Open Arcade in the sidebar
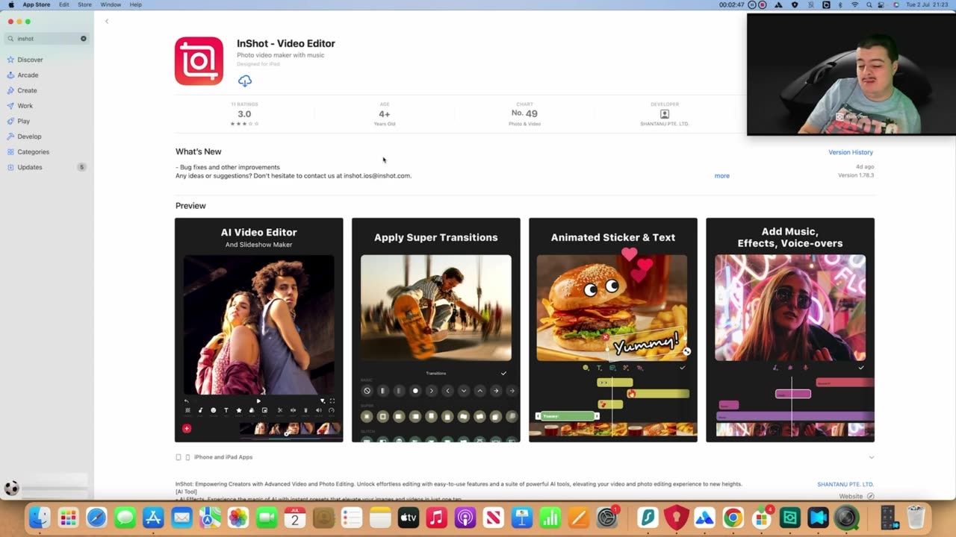This screenshot has height=537, width=956. (28, 75)
